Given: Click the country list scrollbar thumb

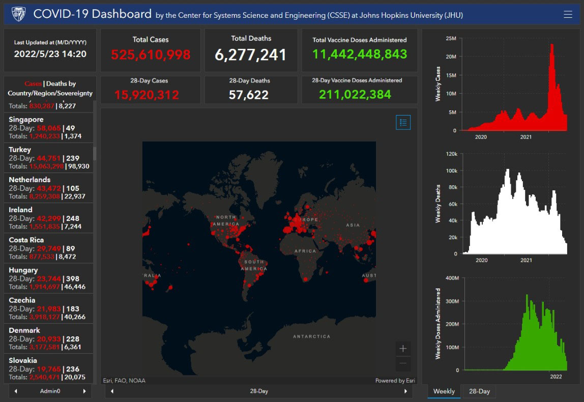Looking at the screenshot, I should click(94, 154).
